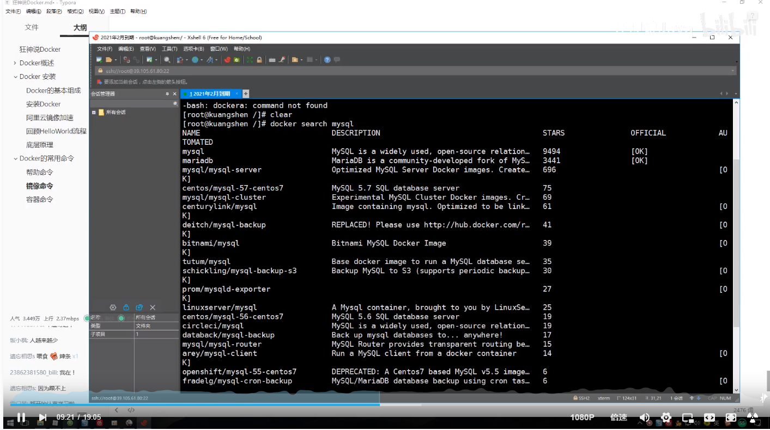Click the folder-plus icon in Xshell toolbar

coord(295,60)
